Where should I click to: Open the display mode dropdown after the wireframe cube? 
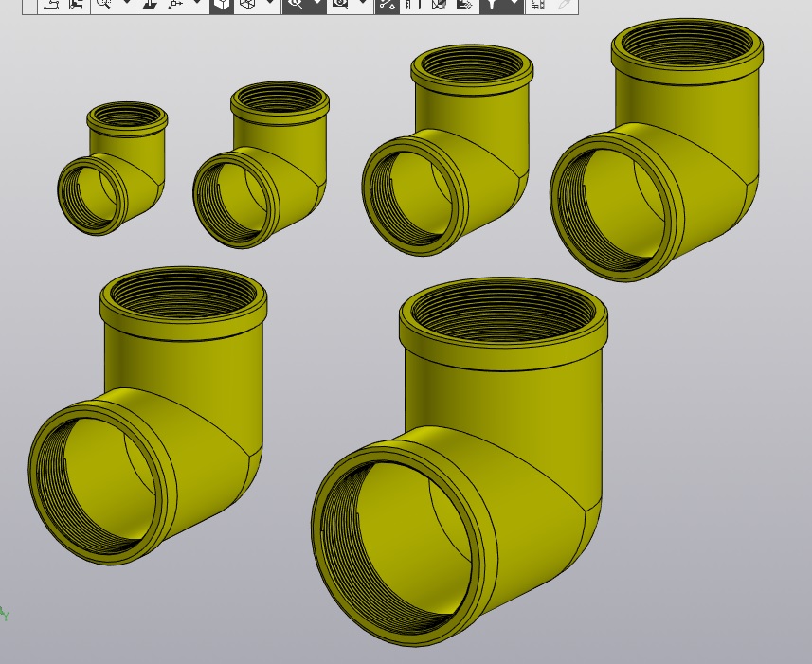[x=269, y=3]
